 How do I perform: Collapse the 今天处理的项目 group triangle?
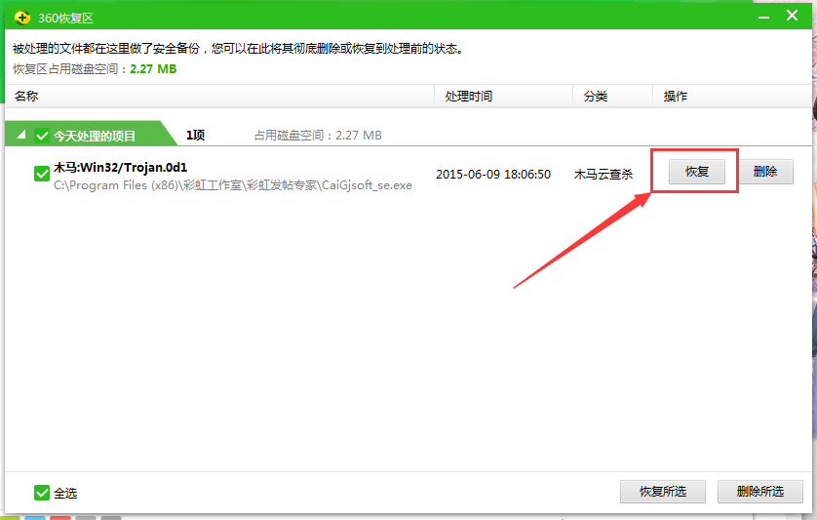click(x=20, y=135)
